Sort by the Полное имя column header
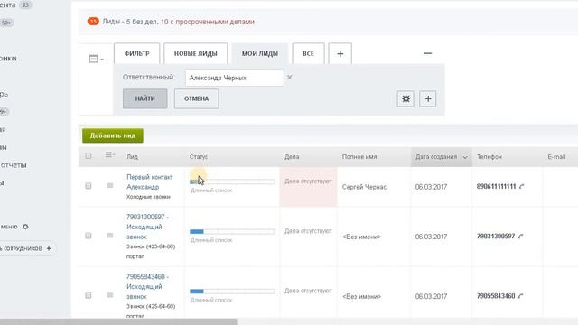The height and width of the screenshot is (325, 578). pyautogui.click(x=359, y=156)
